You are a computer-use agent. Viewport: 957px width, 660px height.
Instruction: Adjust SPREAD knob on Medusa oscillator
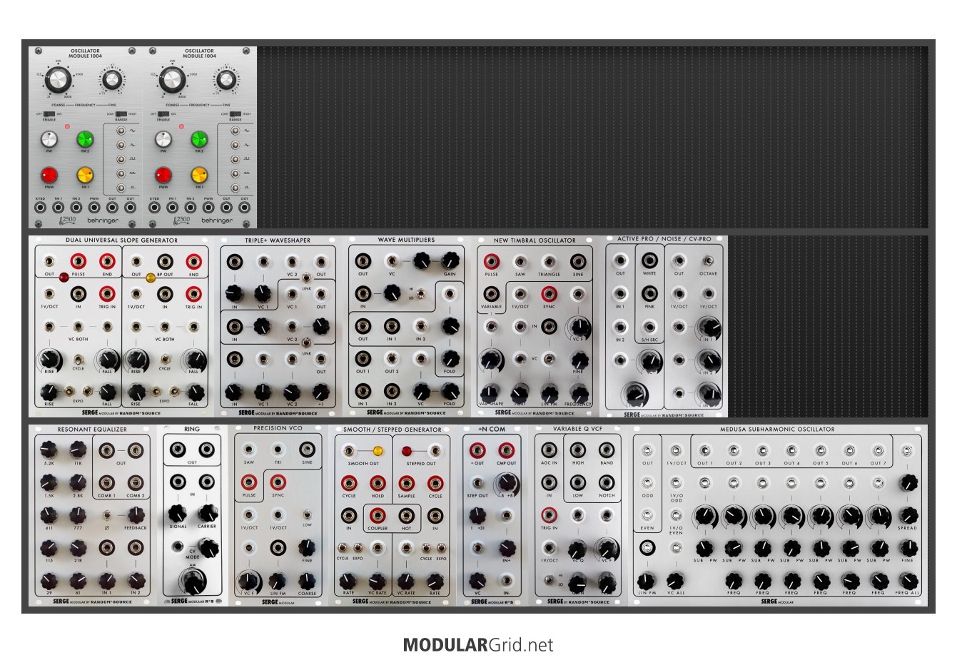908,515
